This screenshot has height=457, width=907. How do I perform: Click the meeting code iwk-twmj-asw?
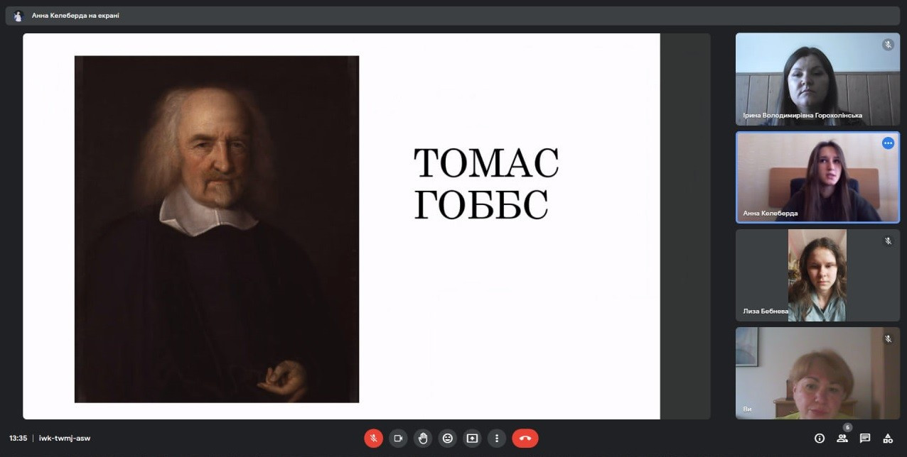(65, 438)
